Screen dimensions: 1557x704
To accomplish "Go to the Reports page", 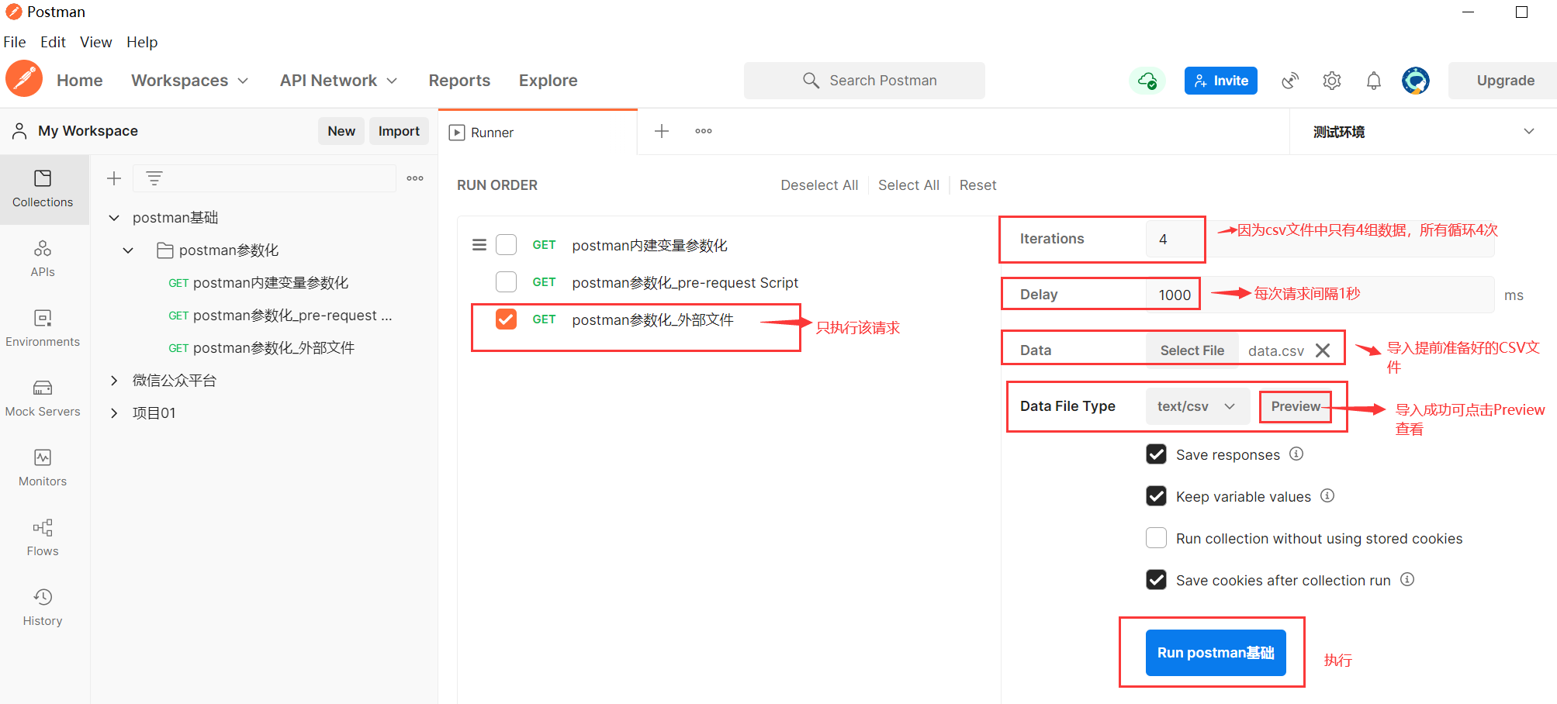I will pos(459,81).
